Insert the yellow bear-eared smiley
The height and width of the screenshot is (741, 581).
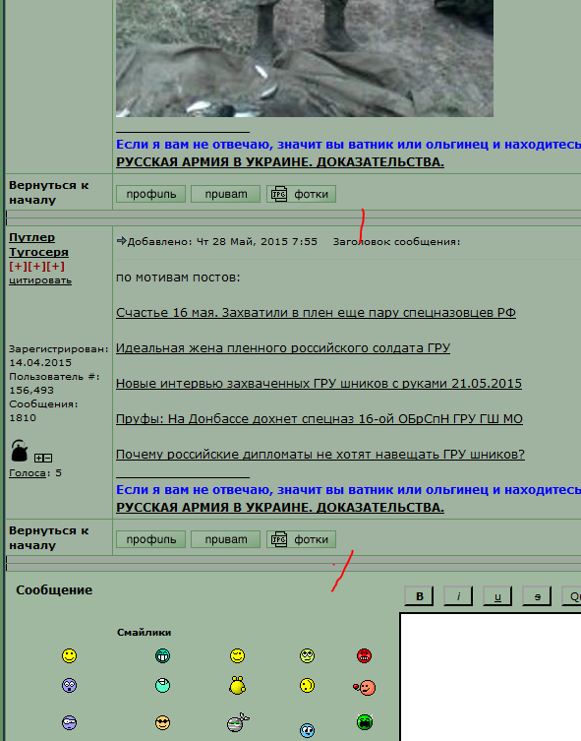point(237,685)
